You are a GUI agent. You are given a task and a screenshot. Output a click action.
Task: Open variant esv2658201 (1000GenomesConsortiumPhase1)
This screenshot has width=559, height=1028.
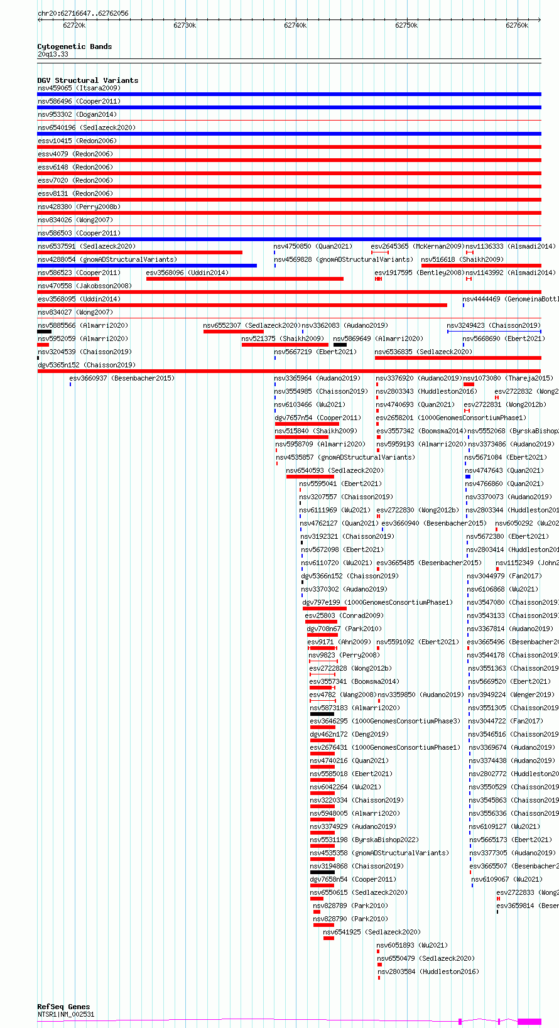(451, 418)
